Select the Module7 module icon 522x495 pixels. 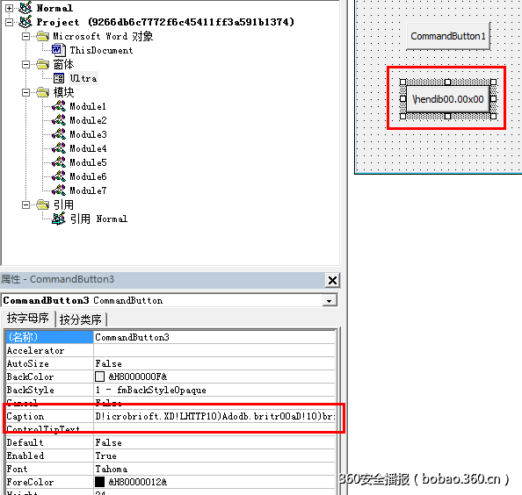(59, 190)
